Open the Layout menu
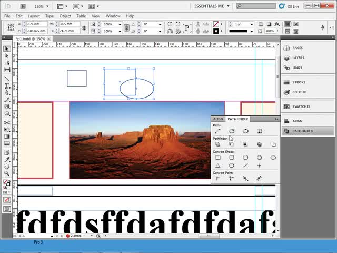Viewport: 337px width, 253px height. [34, 16]
